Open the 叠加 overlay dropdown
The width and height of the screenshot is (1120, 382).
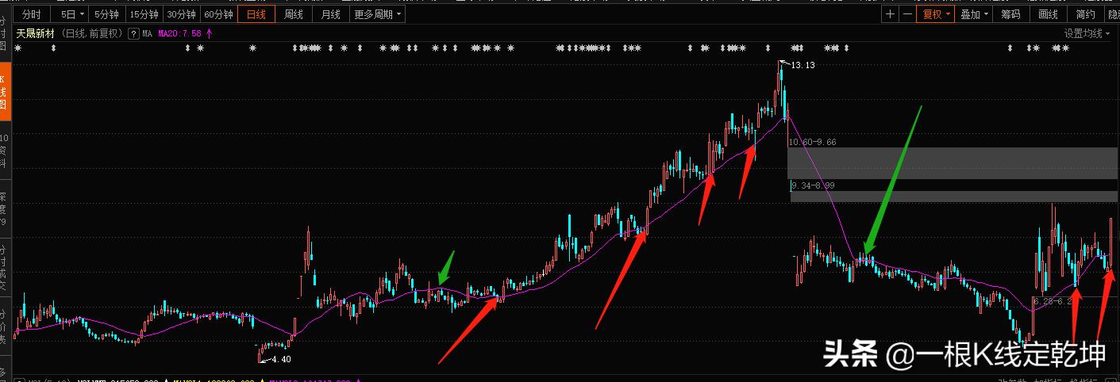coord(974,14)
